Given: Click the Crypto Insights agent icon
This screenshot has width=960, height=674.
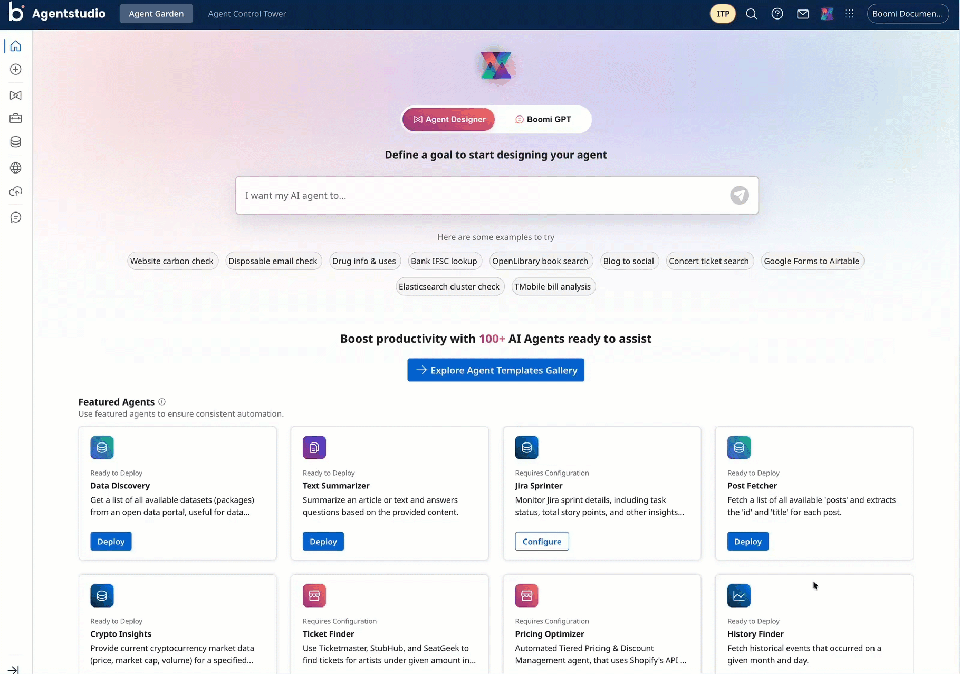Looking at the screenshot, I should pyautogui.click(x=102, y=595).
